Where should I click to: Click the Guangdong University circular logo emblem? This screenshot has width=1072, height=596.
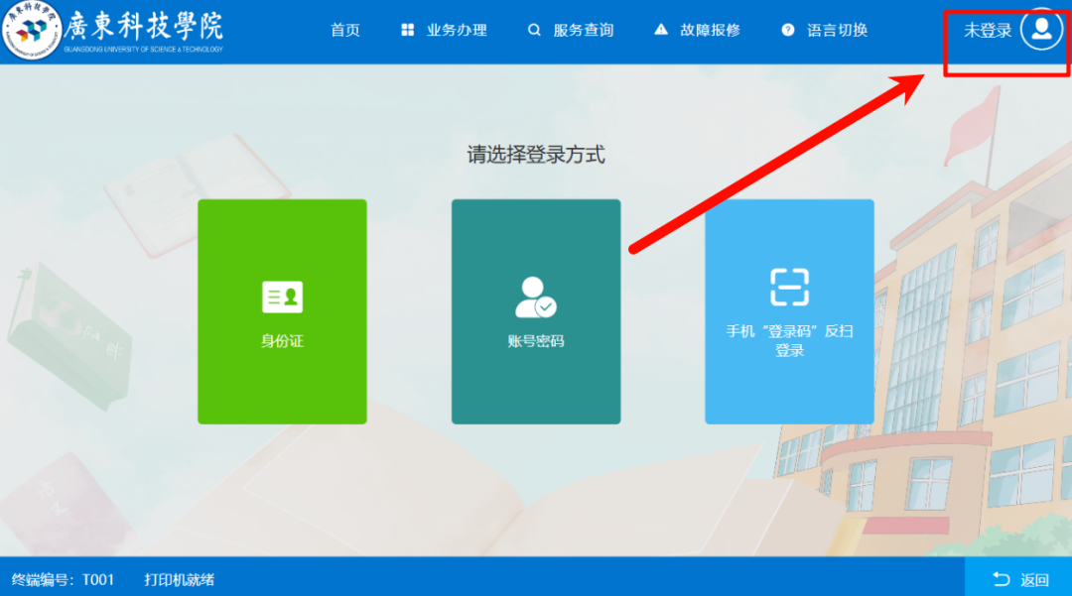pos(34,31)
